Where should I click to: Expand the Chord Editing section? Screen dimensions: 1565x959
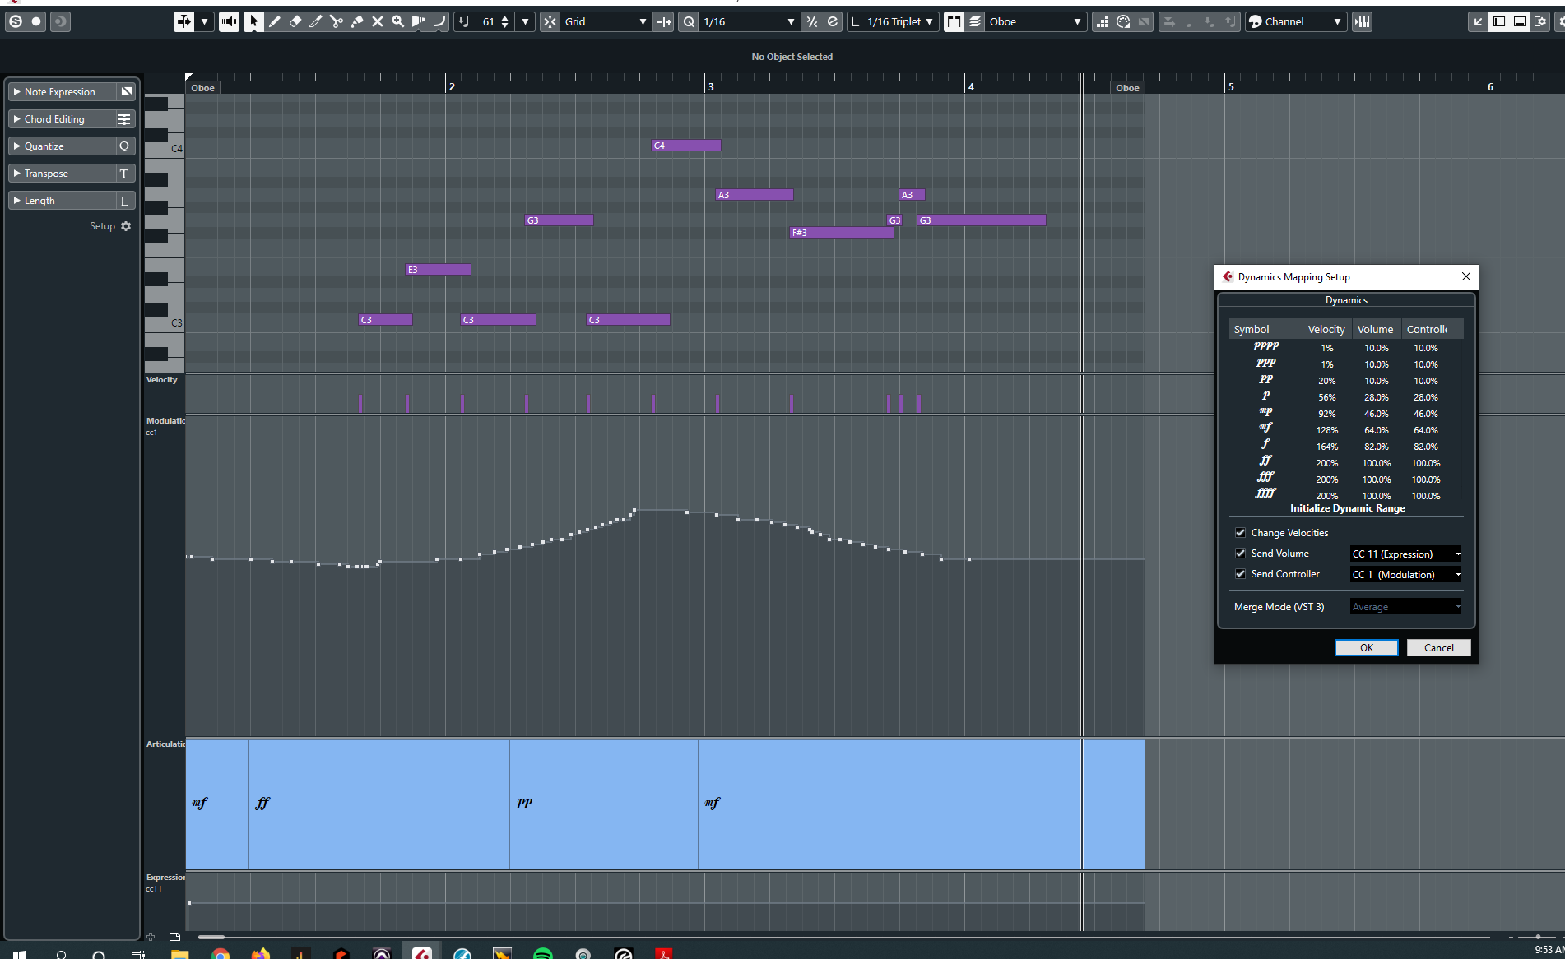pos(16,119)
